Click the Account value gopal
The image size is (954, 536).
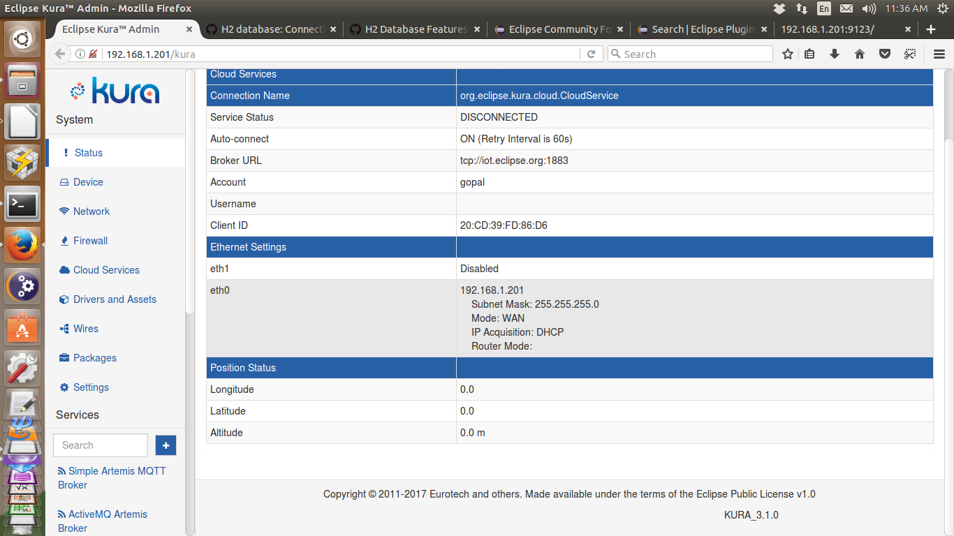pos(472,182)
